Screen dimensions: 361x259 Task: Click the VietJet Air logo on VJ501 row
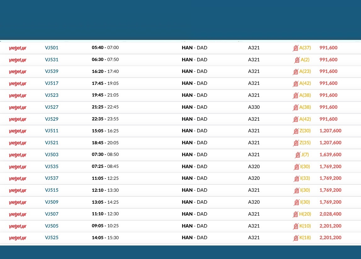[18, 48]
